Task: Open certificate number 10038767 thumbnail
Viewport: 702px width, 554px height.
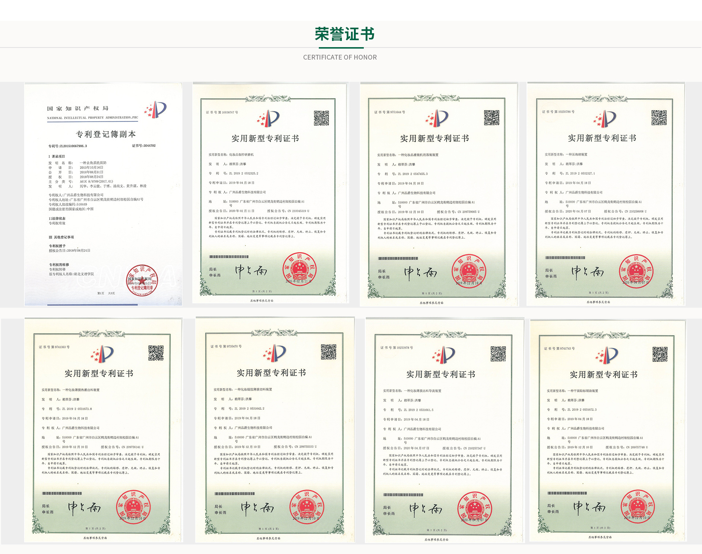Action: [x=271, y=193]
